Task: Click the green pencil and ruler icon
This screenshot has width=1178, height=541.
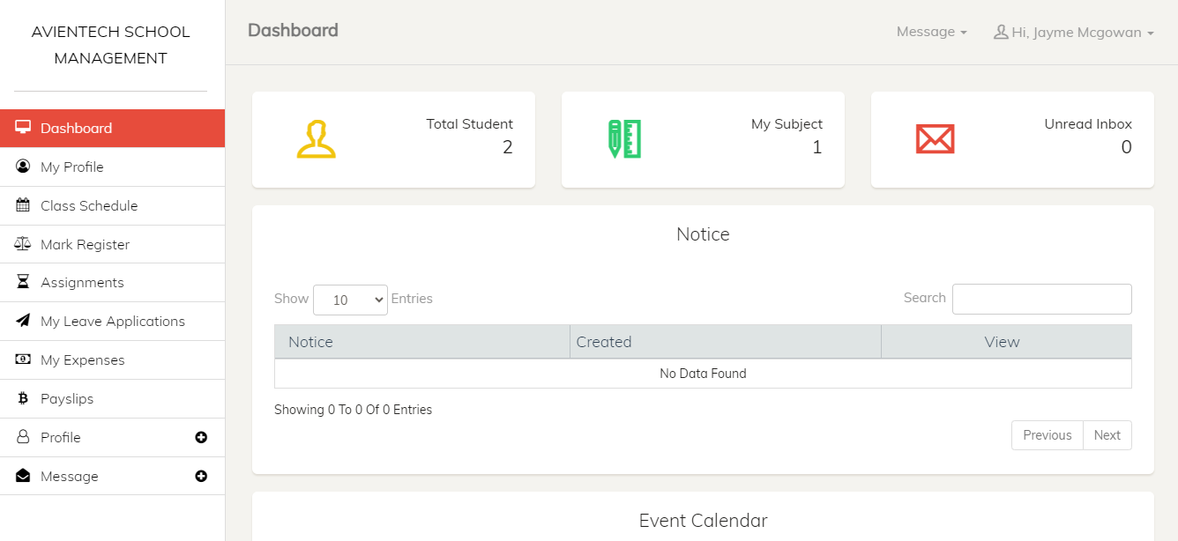Action: pyautogui.click(x=624, y=139)
